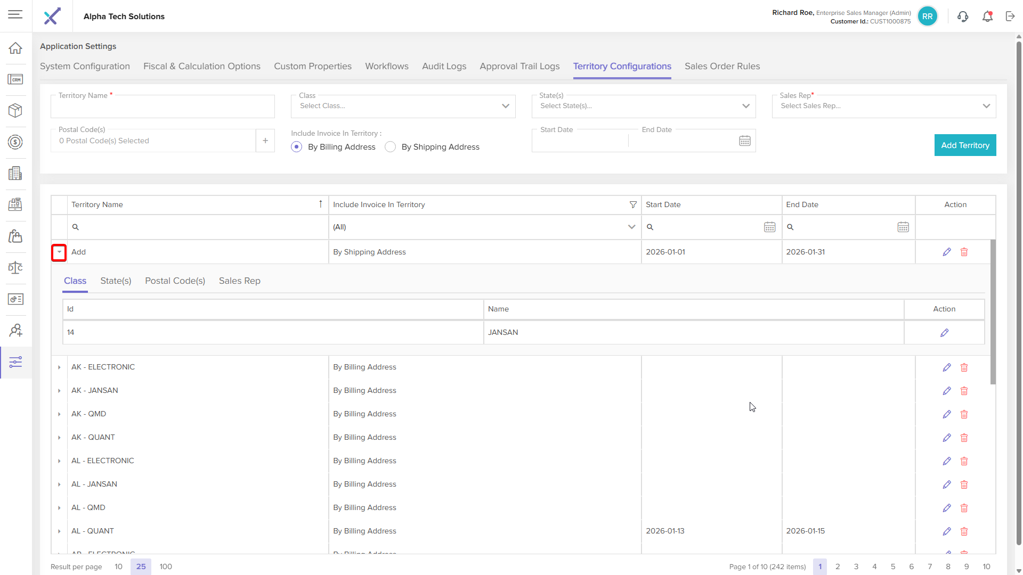Select By Billing Address radio button

pos(297,147)
